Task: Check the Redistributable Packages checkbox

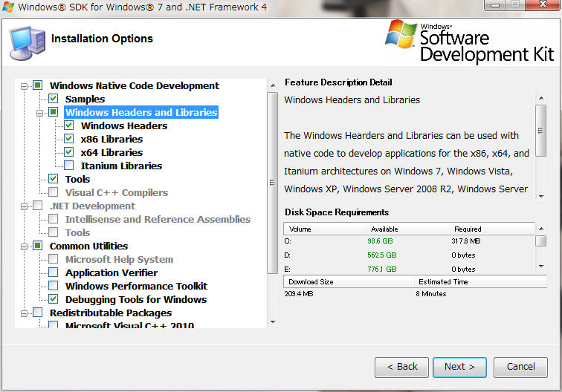Action: coord(38,313)
